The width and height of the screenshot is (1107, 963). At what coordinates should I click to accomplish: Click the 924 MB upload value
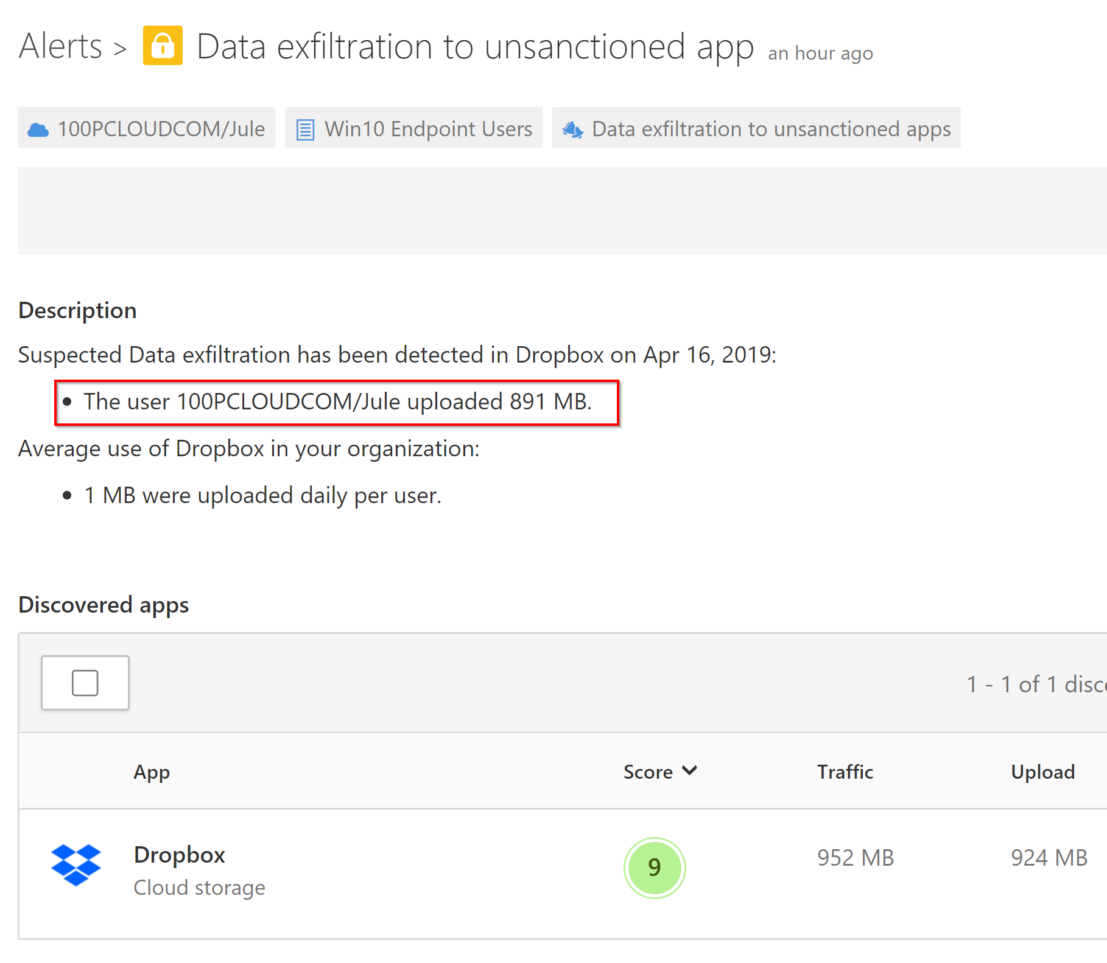(1049, 858)
